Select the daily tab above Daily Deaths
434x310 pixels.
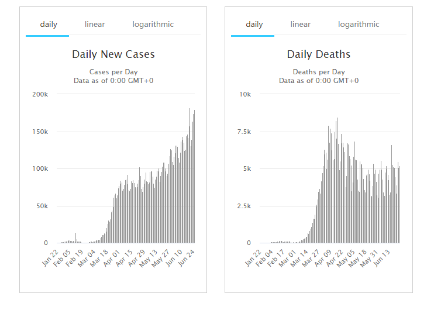click(254, 25)
